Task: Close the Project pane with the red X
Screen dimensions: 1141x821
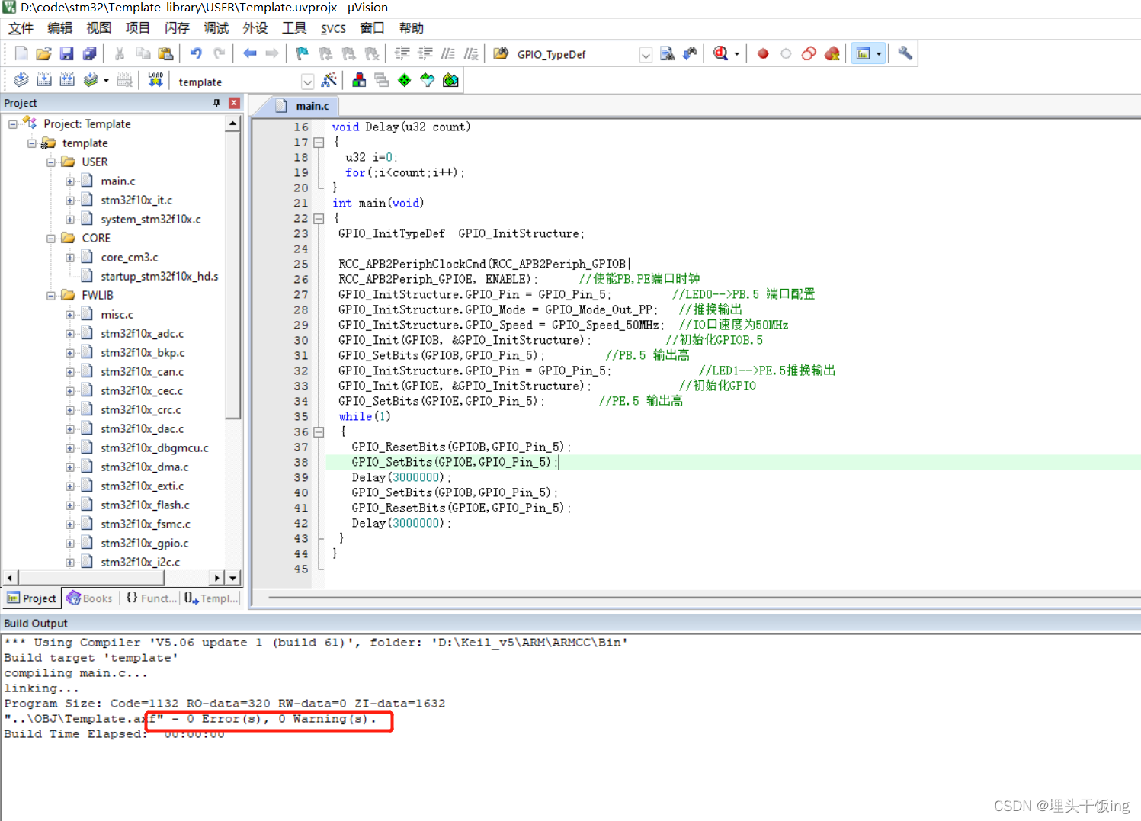Action: click(234, 103)
